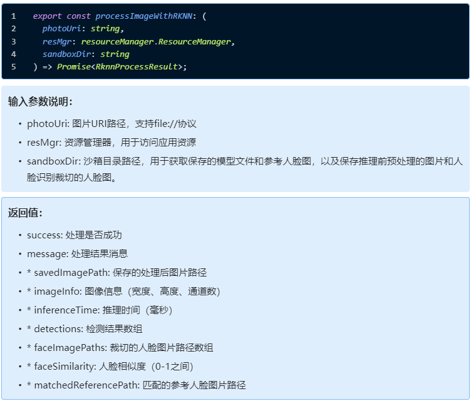The width and height of the screenshot is (471, 401).
Task: Click the '返回值:' heading
Action: pyautogui.click(x=25, y=213)
